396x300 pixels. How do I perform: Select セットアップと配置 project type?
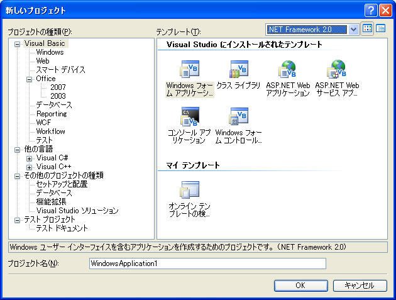[x=62, y=184]
